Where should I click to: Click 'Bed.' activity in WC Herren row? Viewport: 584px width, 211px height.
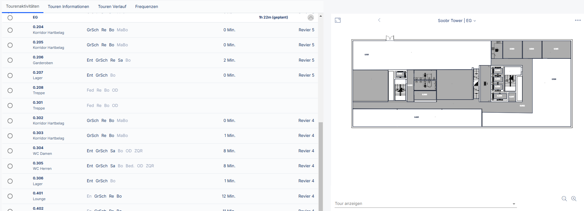(130, 166)
